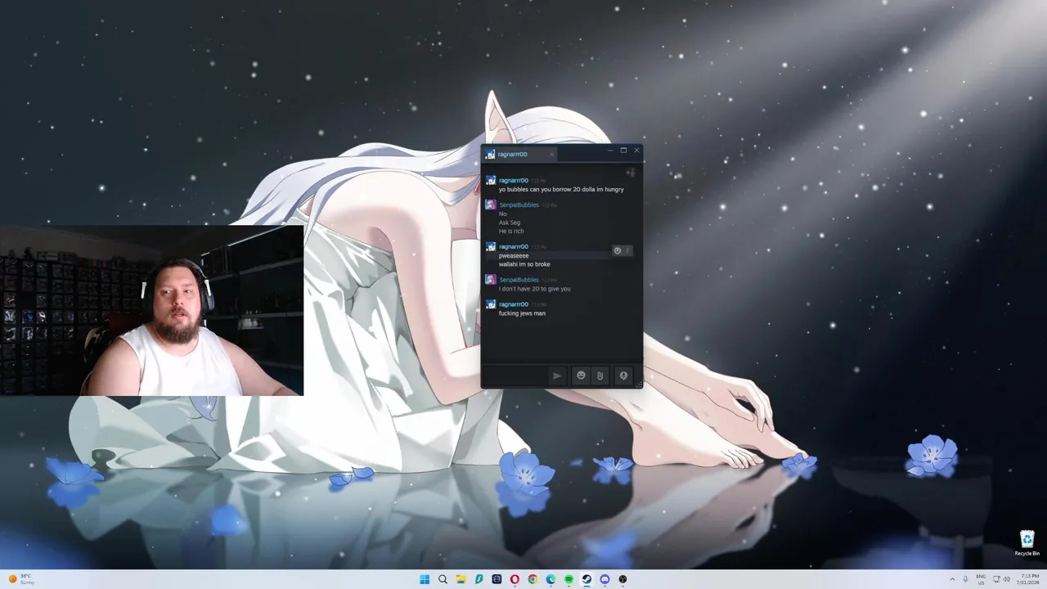Open taskbar Search

coord(443,579)
